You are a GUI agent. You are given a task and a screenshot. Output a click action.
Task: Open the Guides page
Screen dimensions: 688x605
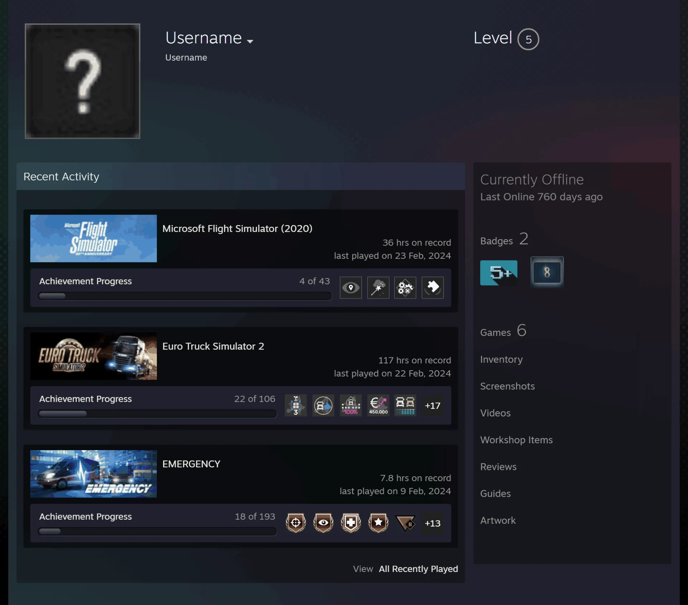click(x=495, y=494)
